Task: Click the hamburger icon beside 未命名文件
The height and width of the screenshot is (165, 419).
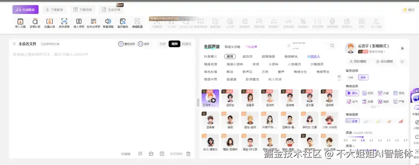Action: coord(14,43)
